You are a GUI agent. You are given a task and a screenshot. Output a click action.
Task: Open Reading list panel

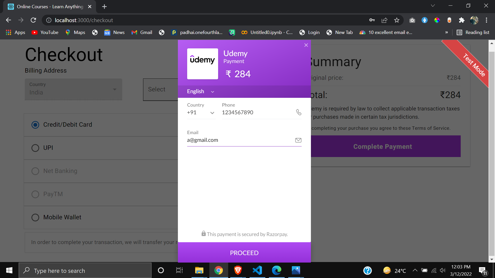point(473,32)
